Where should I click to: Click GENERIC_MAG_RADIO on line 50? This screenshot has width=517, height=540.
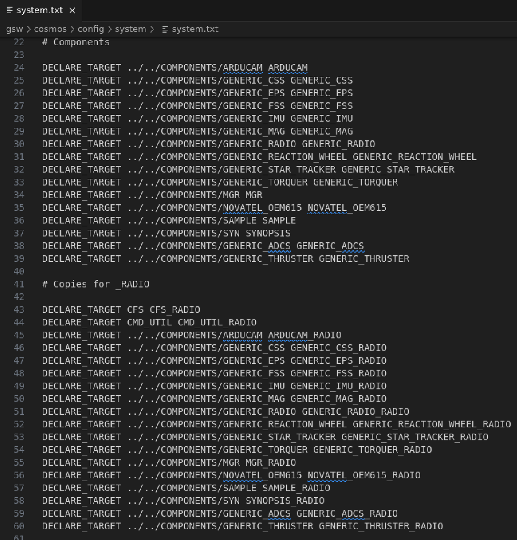339,399
